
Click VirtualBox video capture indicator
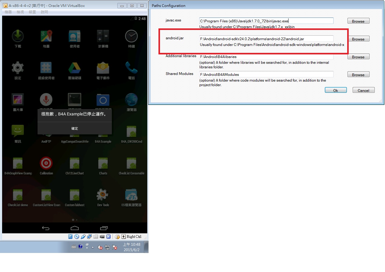coord(102,237)
